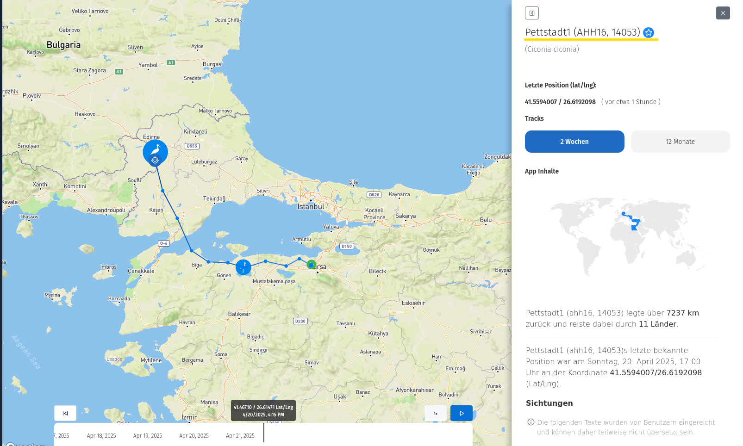
Task: Click the Istanbul label on the map
Action: pyautogui.click(x=311, y=207)
